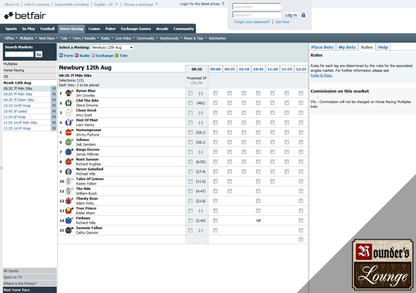Click Kings Decree jockey silks icon
Screen dimensions: 416x293
[x=69, y=151]
